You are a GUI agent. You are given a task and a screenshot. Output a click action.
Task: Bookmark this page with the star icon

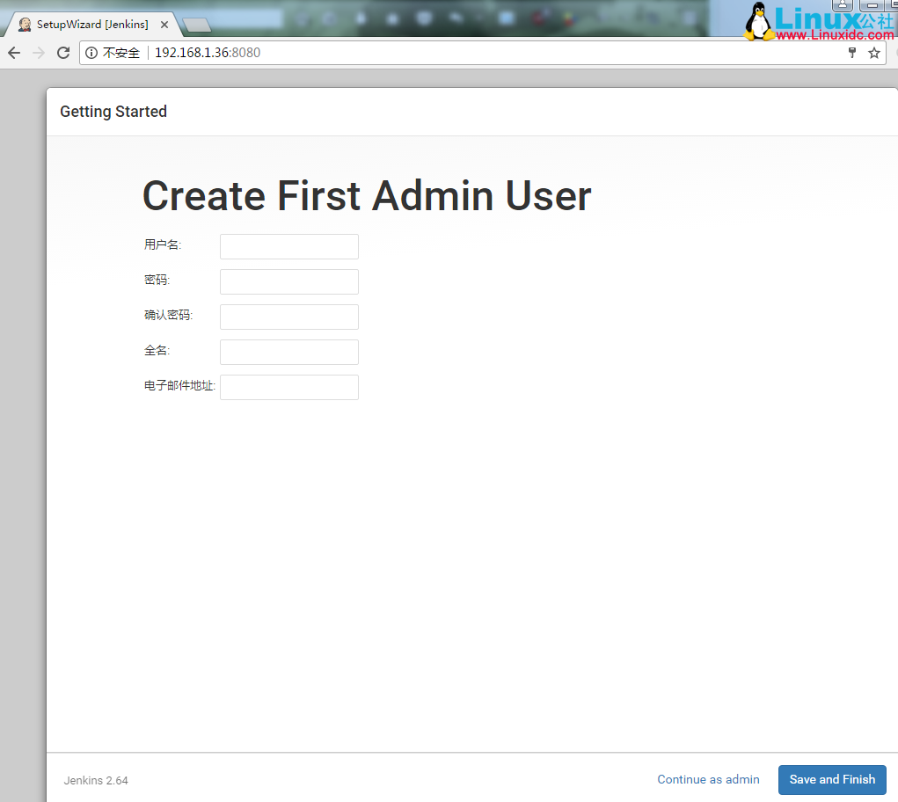pos(874,53)
